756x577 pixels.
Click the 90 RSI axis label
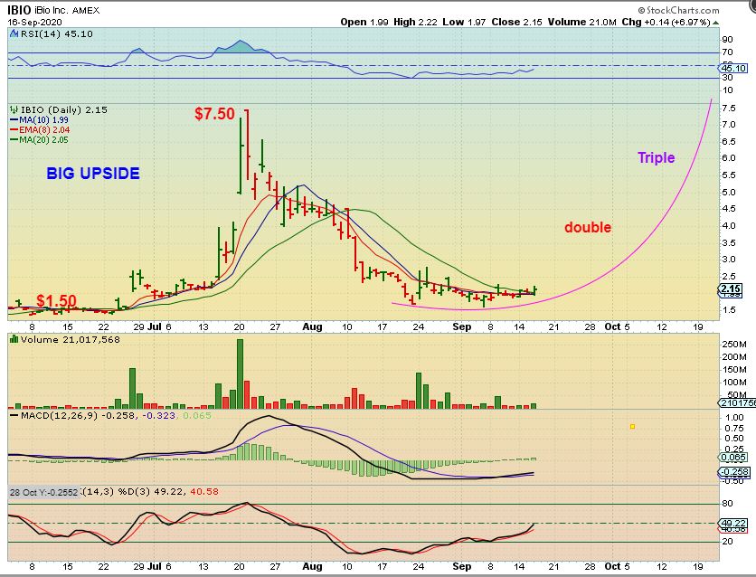(x=728, y=40)
